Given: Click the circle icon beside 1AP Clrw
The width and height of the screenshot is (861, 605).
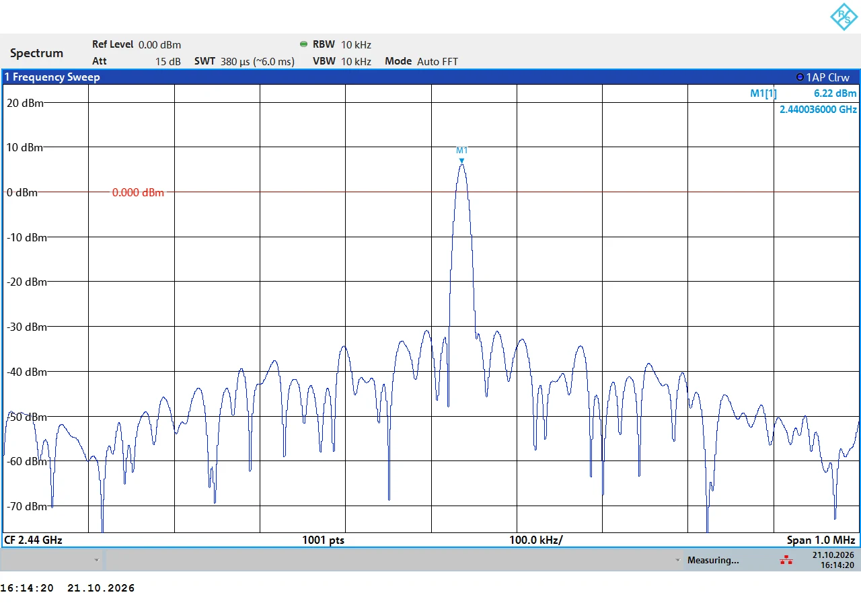Looking at the screenshot, I should click(x=800, y=77).
